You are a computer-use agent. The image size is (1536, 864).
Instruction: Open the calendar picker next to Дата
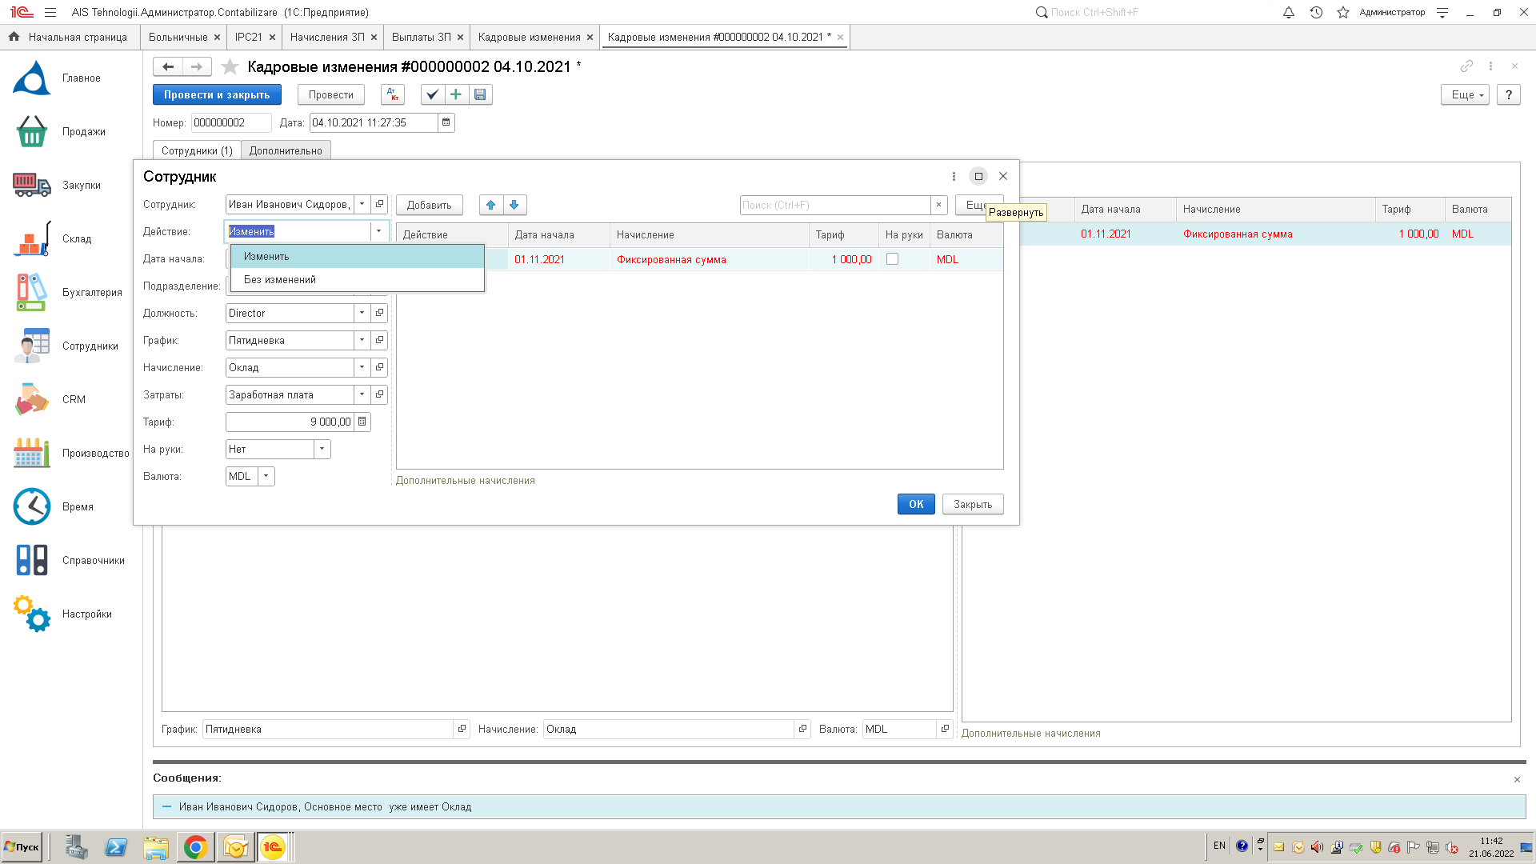(446, 122)
